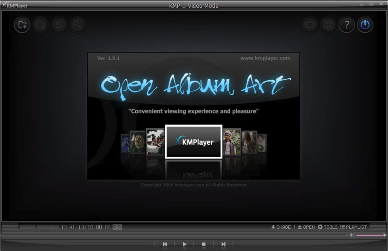
Task: Skip to next track
Action: (x=223, y=244)
